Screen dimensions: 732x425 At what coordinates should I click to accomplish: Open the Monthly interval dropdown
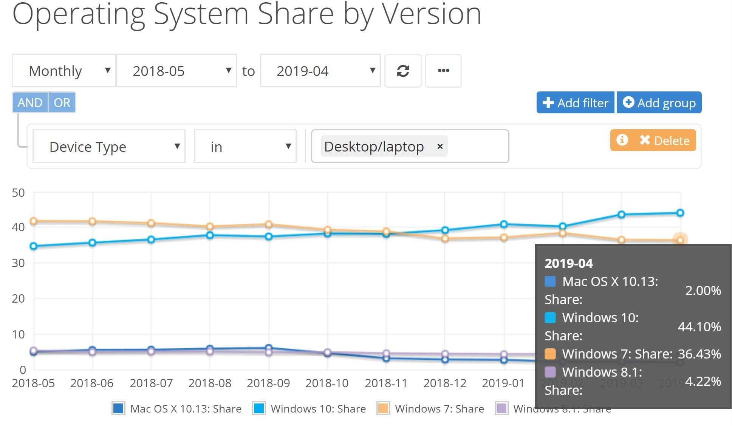pos(63,71)
